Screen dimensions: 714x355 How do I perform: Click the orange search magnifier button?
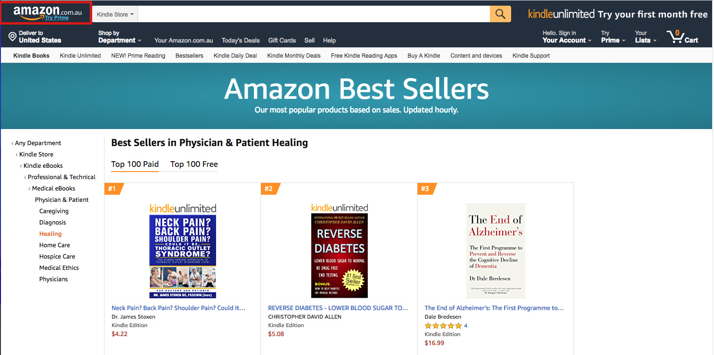500,14
